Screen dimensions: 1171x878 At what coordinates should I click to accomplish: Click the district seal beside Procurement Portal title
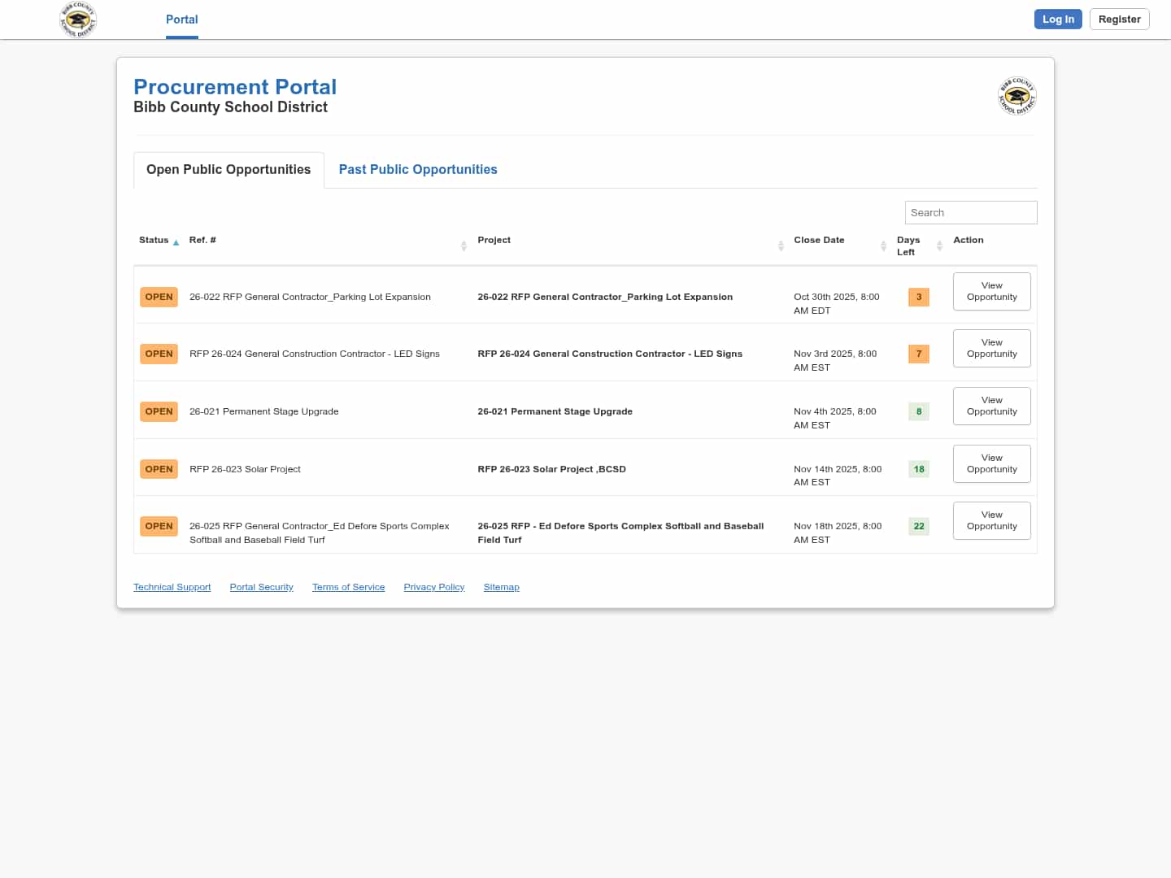click(1016, 96)
